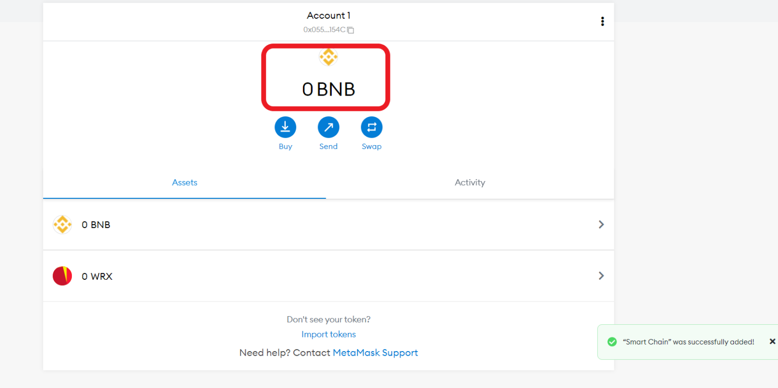Image resolution: width=778 pixels, height=388 pixels.
Task: Click the Account 1 name
Action: coord(329,16)
